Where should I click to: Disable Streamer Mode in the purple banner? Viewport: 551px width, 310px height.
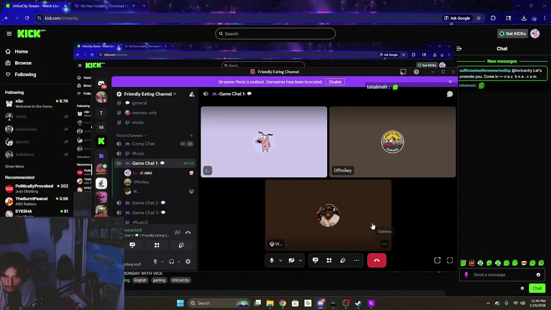tap(335, 82)
